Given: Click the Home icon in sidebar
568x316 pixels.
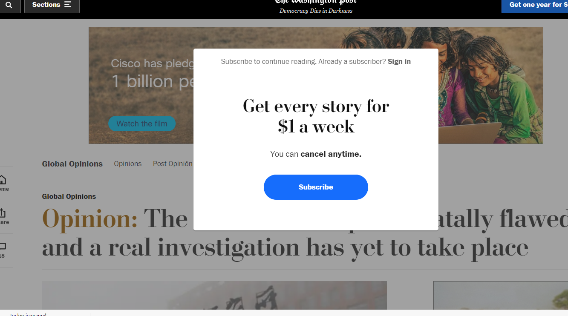Looking at the screenshot, I should (3, 183).
